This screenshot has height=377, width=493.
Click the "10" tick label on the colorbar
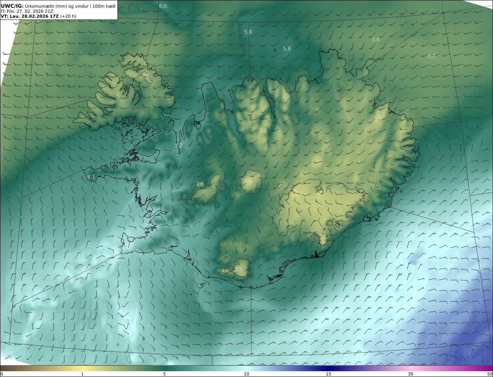pos(246,374)
